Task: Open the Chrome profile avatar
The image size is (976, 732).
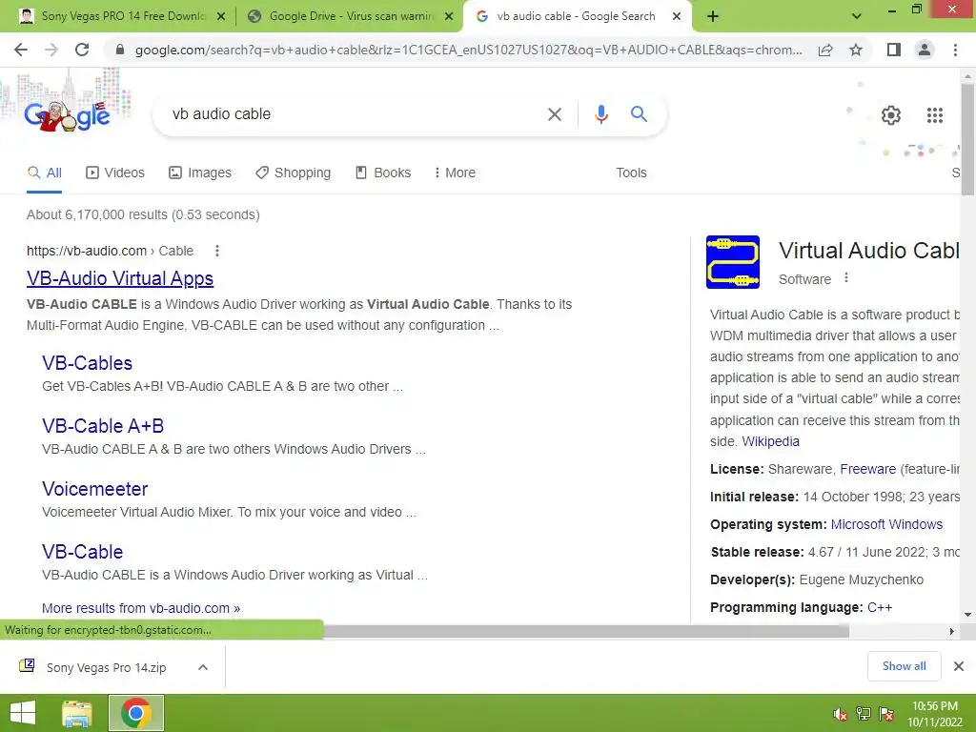Action: (x=925, y=50)
